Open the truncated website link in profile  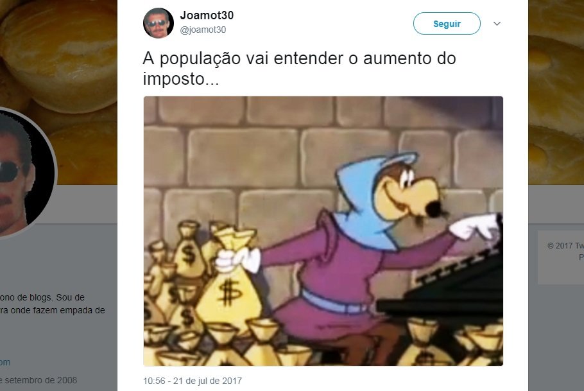point(5,362)
